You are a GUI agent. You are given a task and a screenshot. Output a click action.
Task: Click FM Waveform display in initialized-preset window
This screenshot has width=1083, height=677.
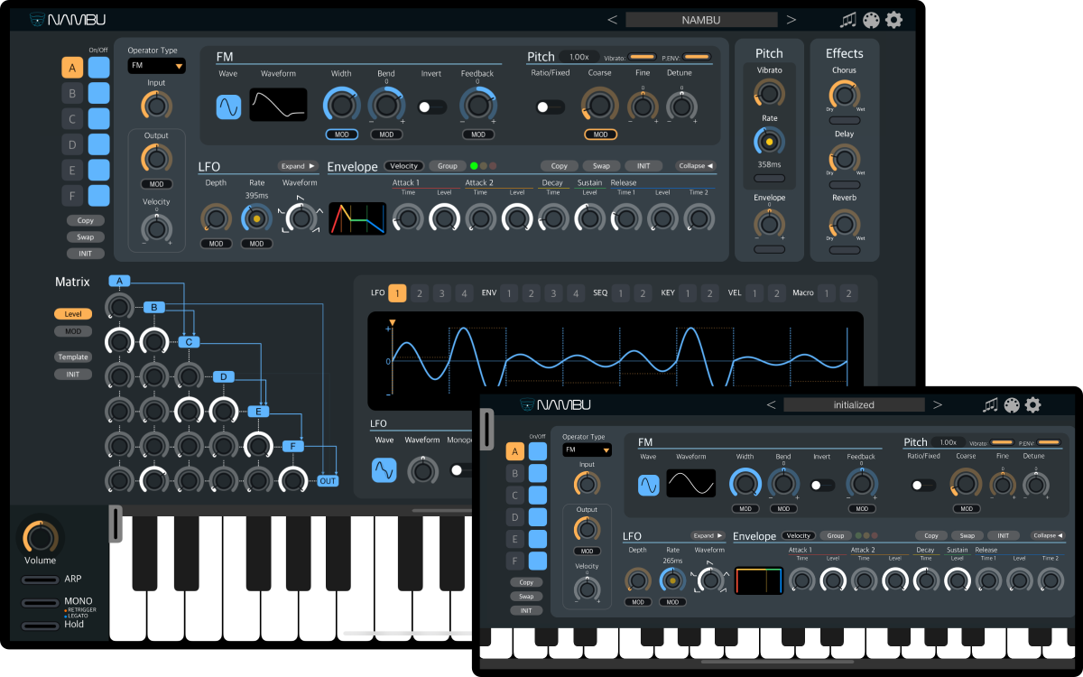(691, 484)
